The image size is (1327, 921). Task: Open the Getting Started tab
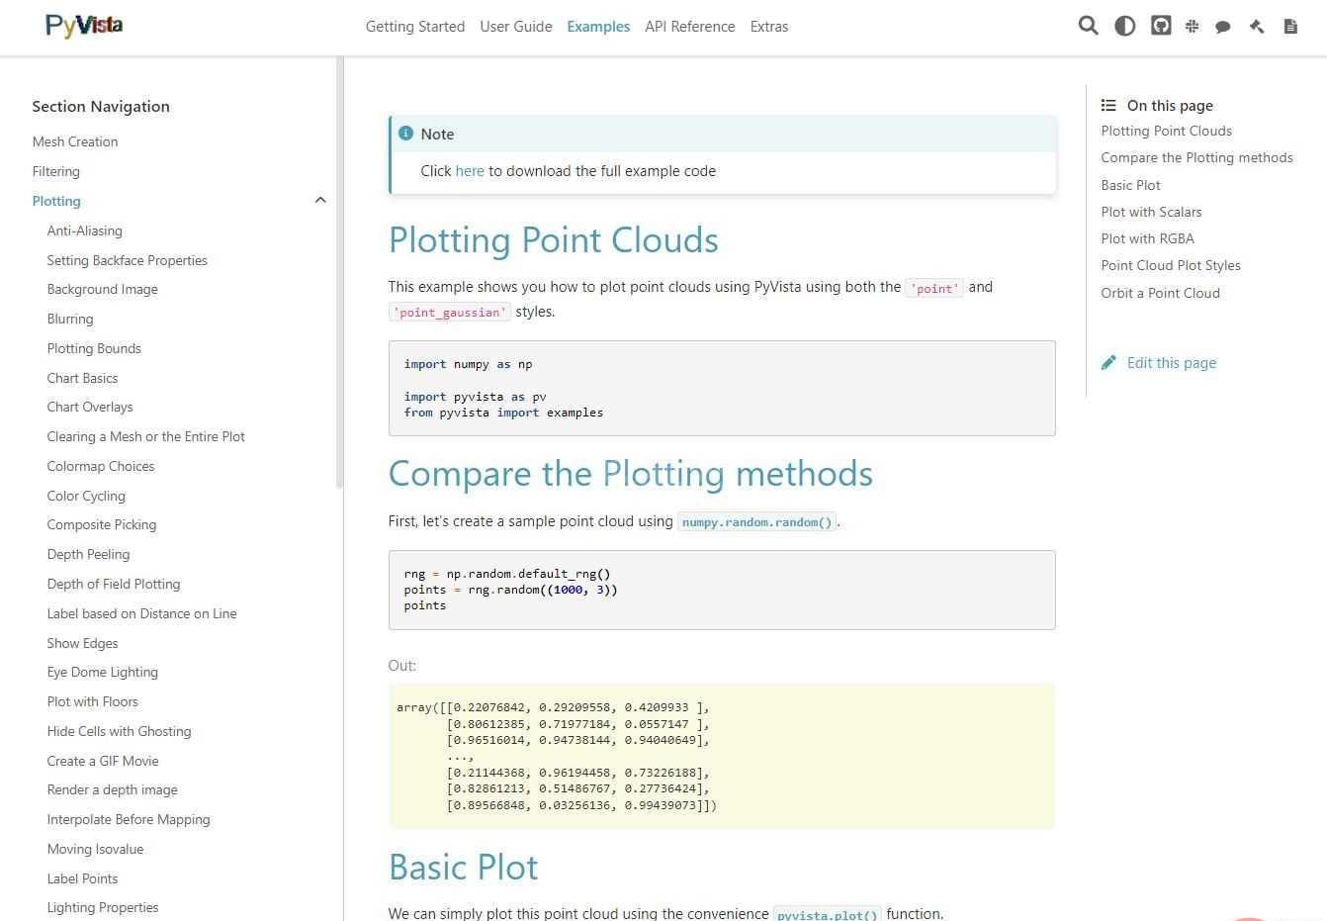pyautogui.click(x=415, y=27)
